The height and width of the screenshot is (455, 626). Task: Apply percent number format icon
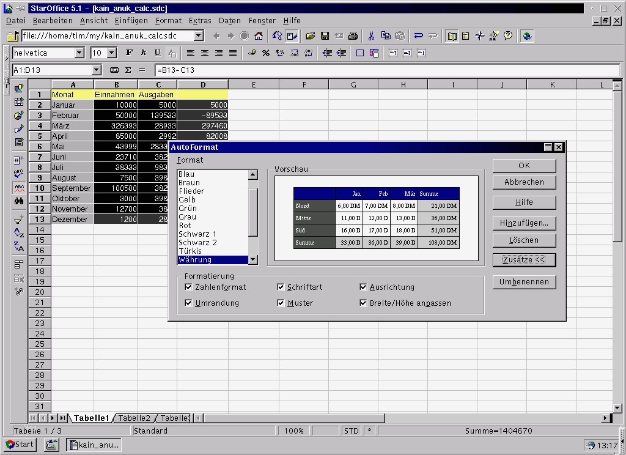pyautogui.click(x=266, y=53)
